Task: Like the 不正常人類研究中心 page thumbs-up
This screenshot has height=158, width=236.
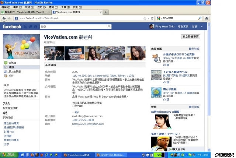Action: point(166,82)
